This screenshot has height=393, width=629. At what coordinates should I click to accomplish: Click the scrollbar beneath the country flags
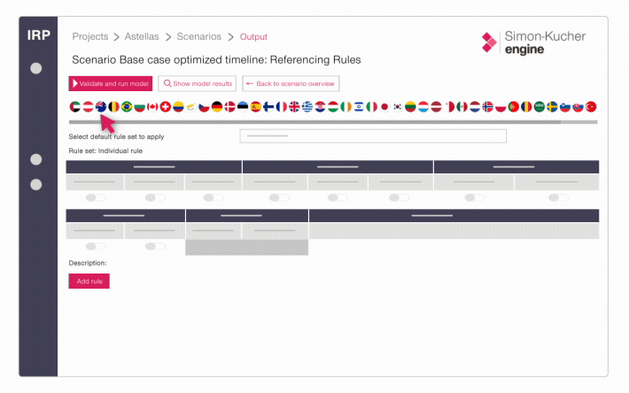pyautogui.click(x=314, y=122)
